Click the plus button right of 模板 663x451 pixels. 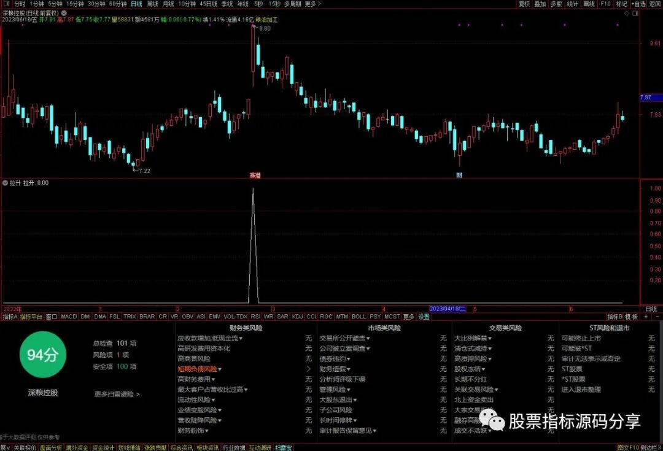tap(646, 317)
